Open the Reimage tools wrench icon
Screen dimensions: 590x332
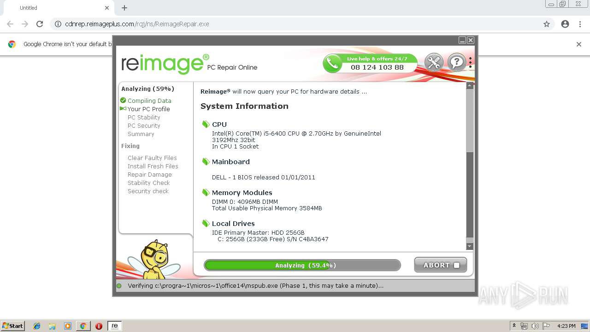coord(434,62)
